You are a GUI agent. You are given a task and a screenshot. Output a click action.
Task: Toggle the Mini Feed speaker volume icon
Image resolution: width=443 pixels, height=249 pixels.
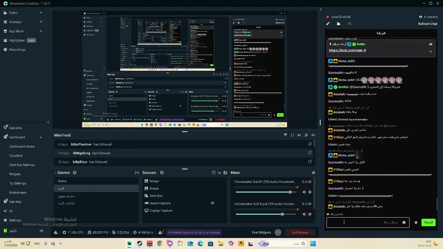[x=313, y=135]
